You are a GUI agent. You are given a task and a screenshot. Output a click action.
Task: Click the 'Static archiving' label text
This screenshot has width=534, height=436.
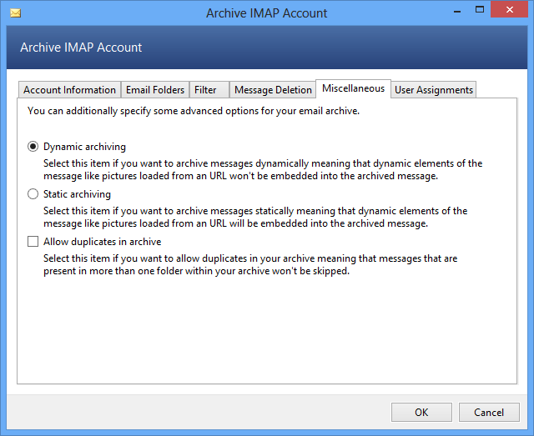click(77, 194)
